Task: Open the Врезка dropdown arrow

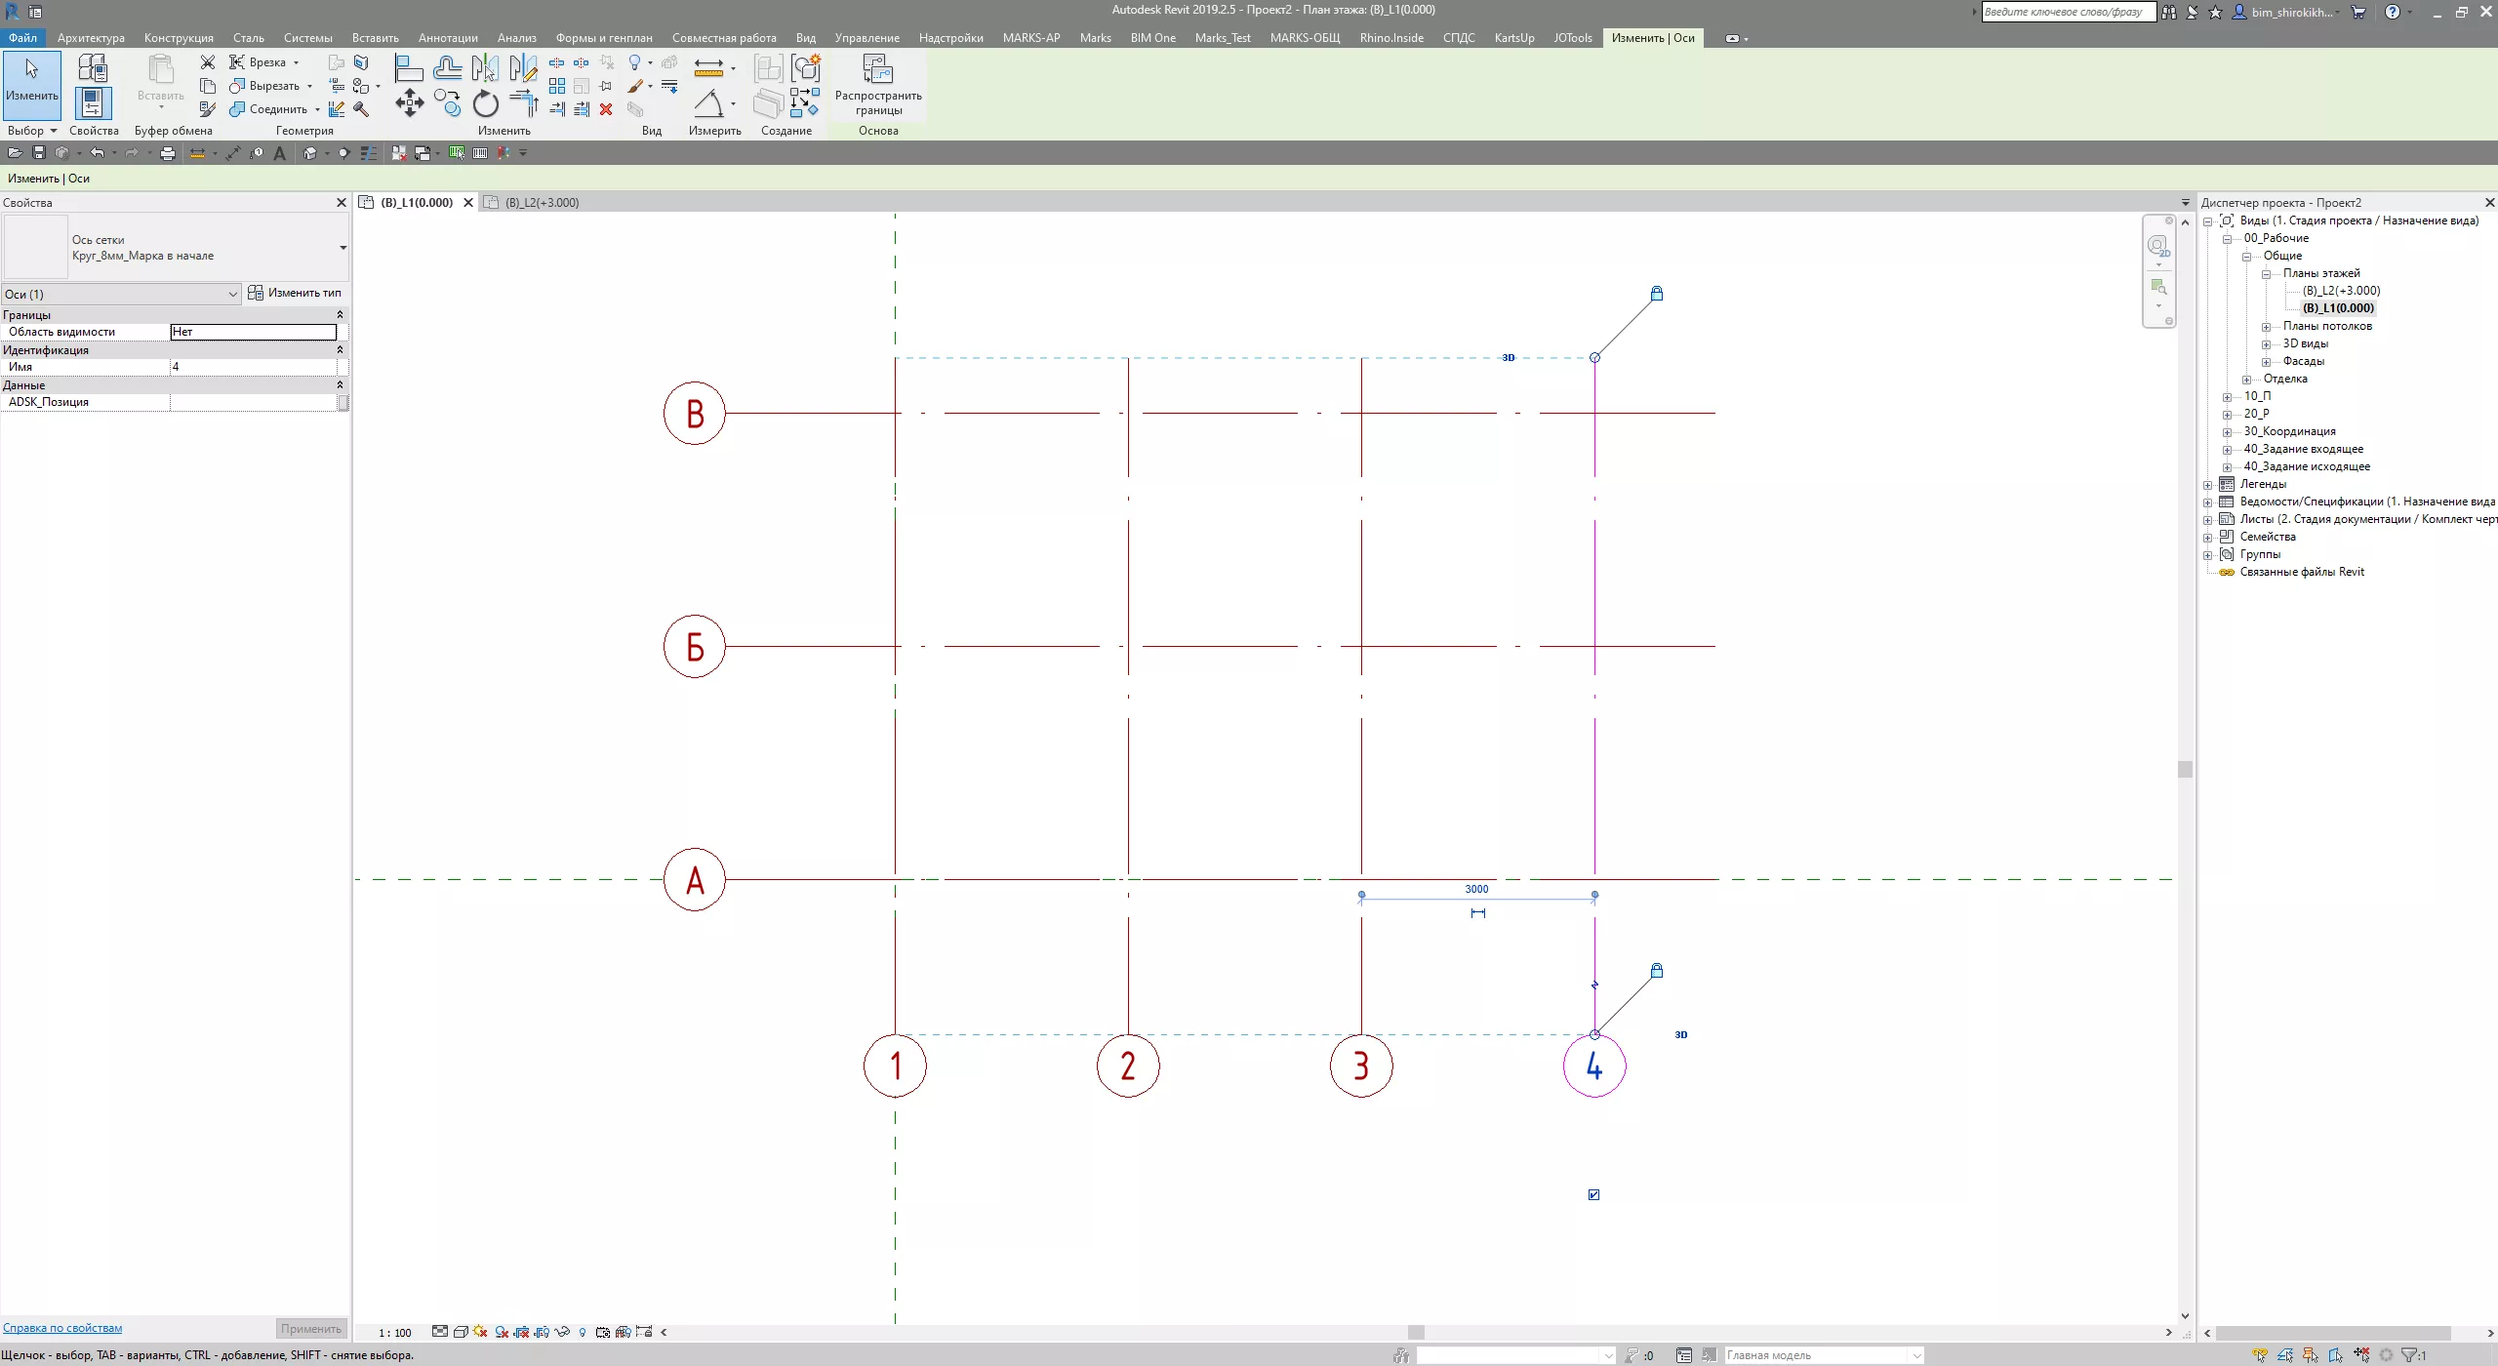Action: click(296, 62)
